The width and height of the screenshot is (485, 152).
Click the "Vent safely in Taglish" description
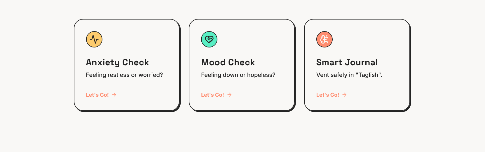(349, 75)
